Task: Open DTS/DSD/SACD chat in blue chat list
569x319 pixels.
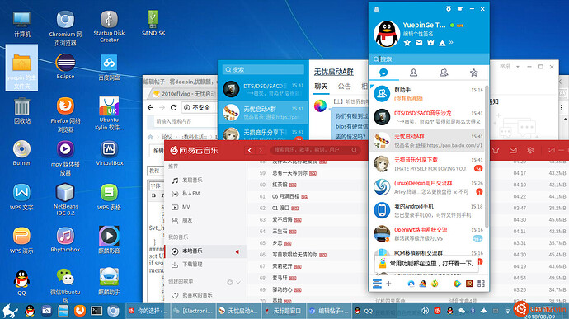Action: 263,89
